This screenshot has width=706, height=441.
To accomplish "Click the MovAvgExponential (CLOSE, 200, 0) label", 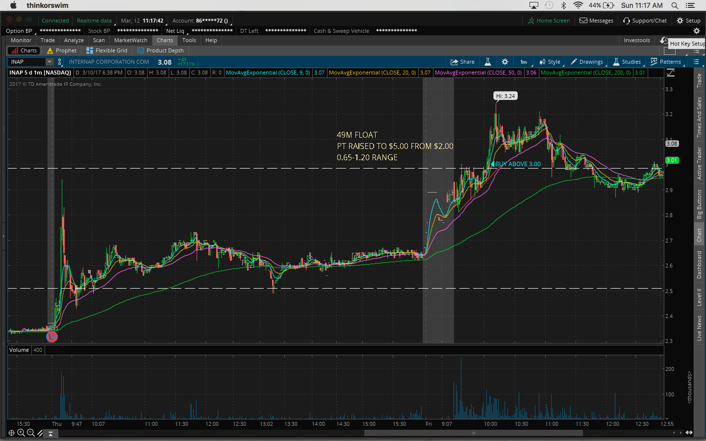I will [586, 73].
